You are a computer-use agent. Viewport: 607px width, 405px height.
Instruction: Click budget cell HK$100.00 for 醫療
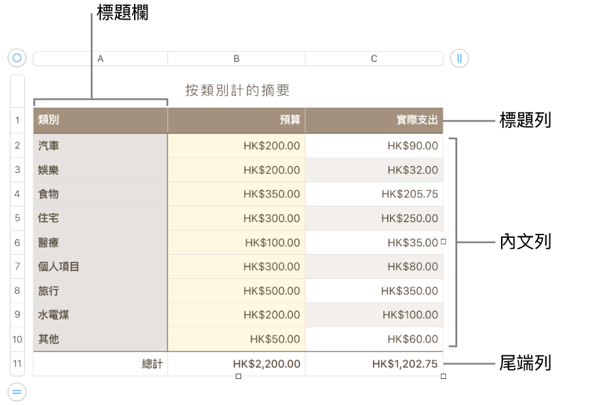pos(237,242)
